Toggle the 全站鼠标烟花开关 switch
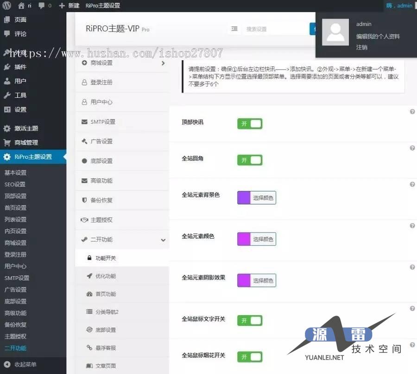 (x=250, y=357)
